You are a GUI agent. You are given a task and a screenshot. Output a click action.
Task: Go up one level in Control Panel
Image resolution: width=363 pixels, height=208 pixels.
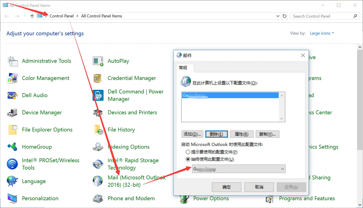[x=32, y=16]
